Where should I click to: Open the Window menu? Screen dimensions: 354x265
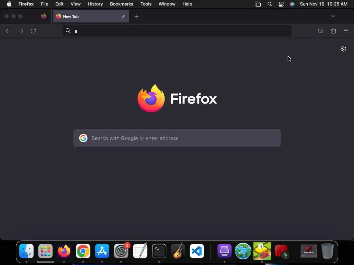167,4
